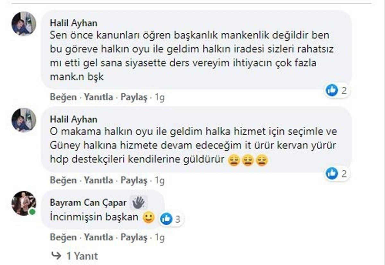This screenshot has width=385, height=265.
Task: Reply to first comment with Yanıtla
Action: pyautogui.click(x=98, y=97)
